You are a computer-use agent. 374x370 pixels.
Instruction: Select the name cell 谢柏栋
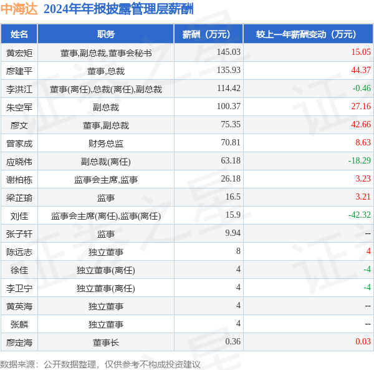pyautogui.click(x=19, y=180)
